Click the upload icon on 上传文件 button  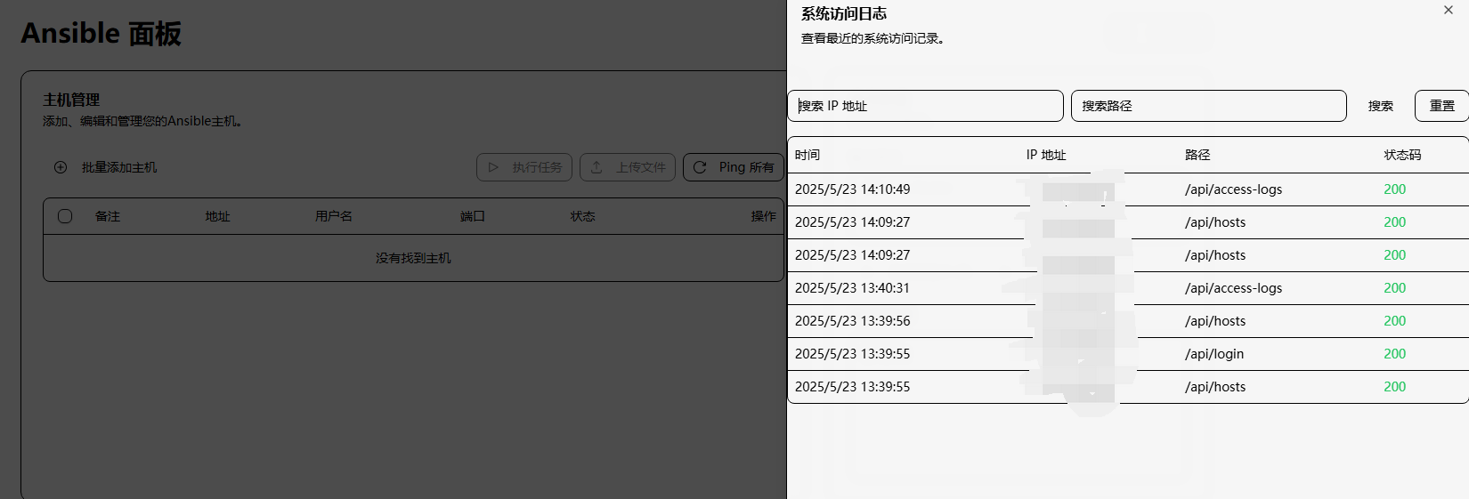597,167
